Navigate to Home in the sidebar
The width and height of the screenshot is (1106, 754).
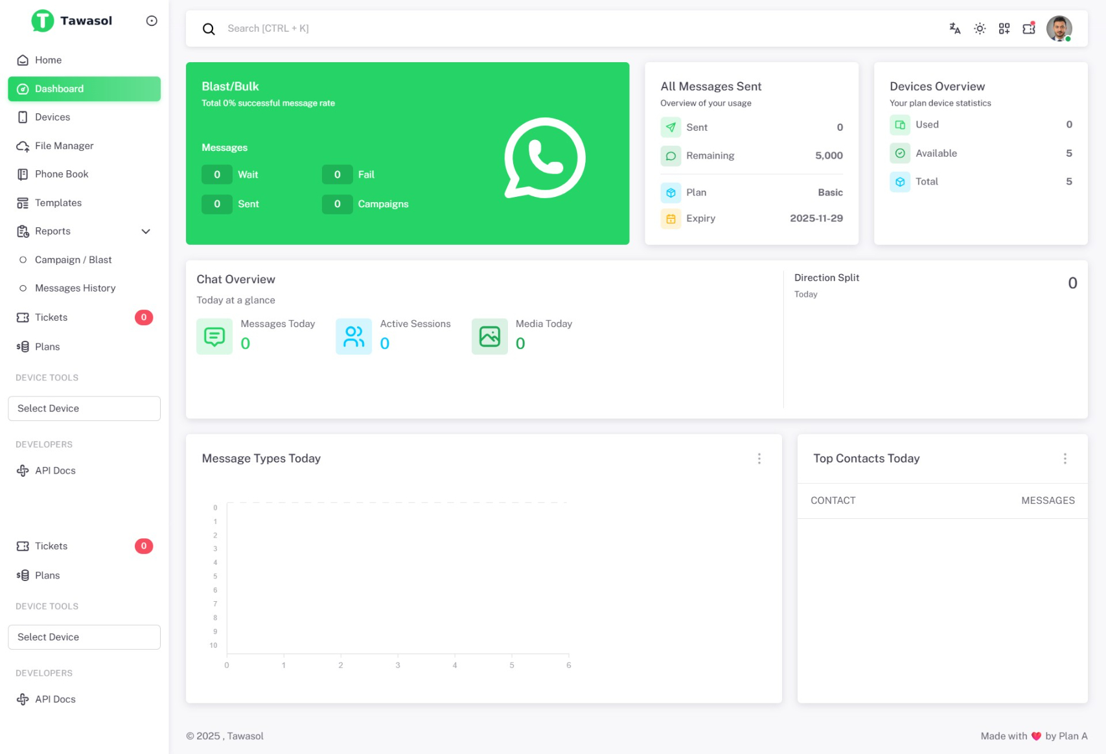pos(49,60)
